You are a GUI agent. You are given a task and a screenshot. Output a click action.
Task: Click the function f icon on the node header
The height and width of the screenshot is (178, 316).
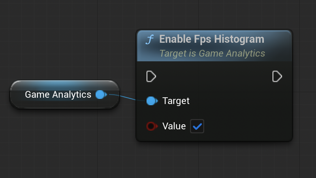pyautogui.click(x=149, y=40)
